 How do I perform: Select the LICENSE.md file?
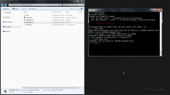[x=29, y=20]
